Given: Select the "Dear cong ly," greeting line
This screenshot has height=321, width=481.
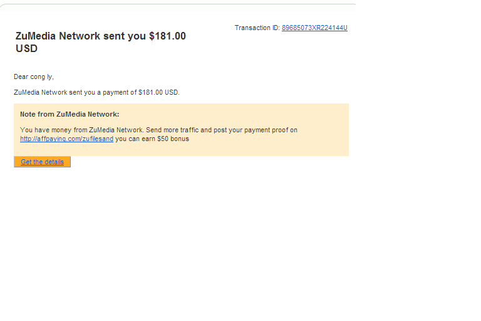Looking at the screenshot, I should point(34,76).
